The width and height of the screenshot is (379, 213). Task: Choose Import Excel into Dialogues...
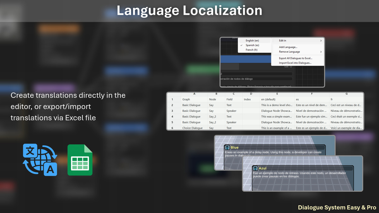[x=298, y=63]
